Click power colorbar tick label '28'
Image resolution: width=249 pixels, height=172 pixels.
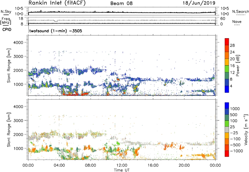coord(232,45)
